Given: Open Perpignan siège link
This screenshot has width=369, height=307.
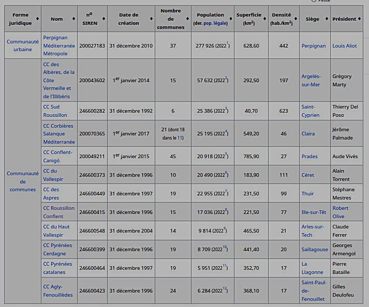Looking at the screenshot, I should click(314, 46).
